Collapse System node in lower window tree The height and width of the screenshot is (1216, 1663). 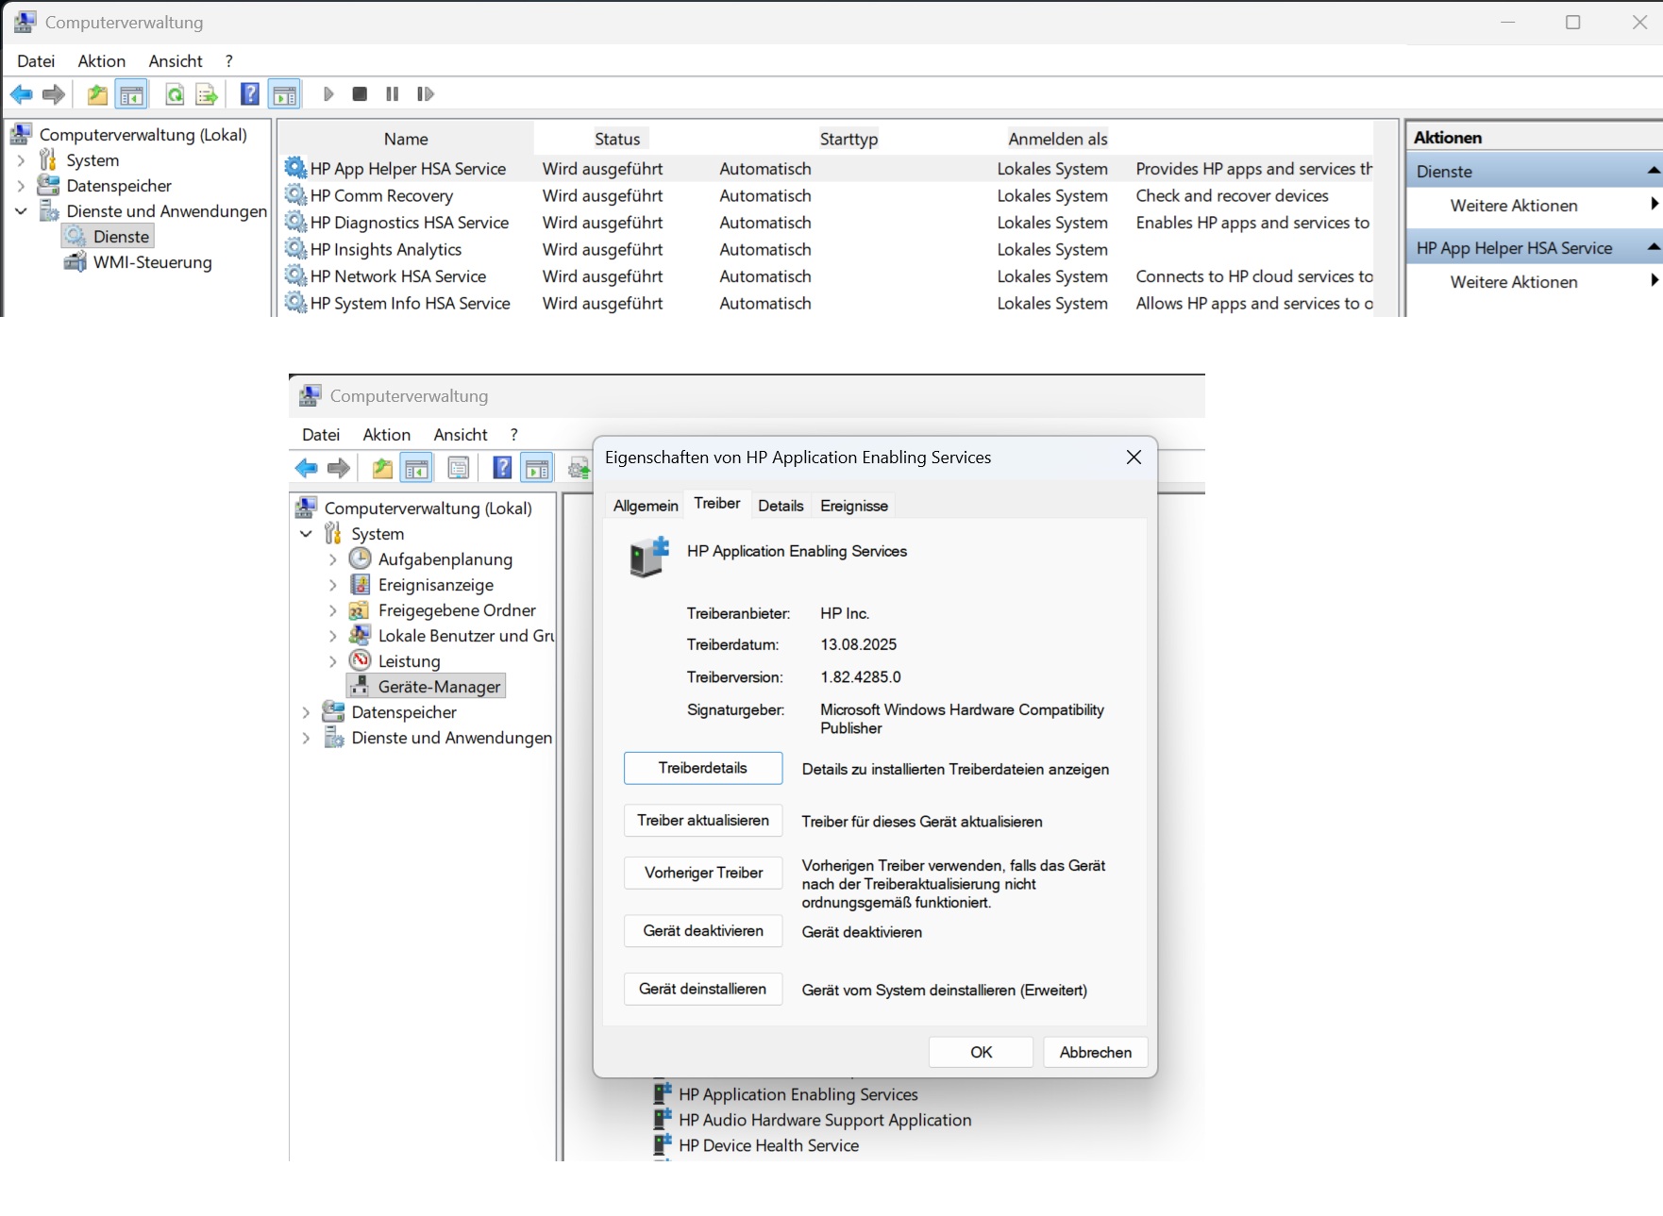coord(306,534)
